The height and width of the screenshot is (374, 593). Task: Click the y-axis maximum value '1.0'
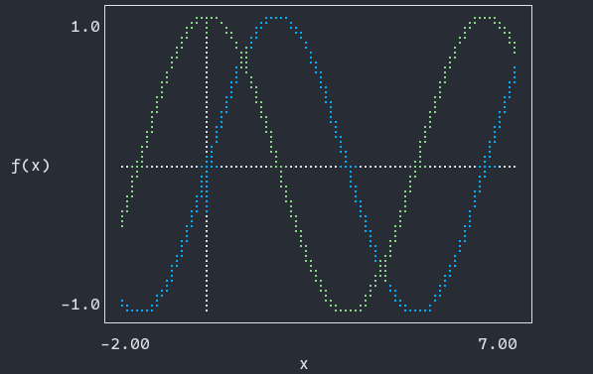pyautogui.click(x=85, y=27)
